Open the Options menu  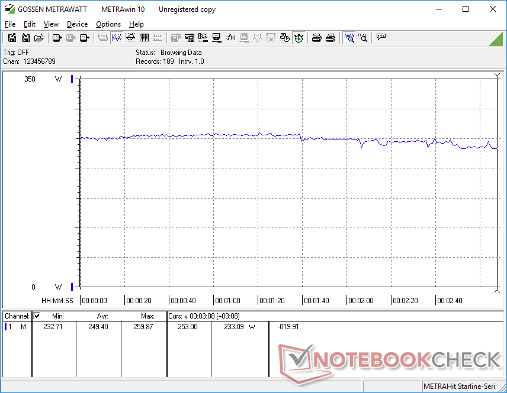[x=108, y=24]
